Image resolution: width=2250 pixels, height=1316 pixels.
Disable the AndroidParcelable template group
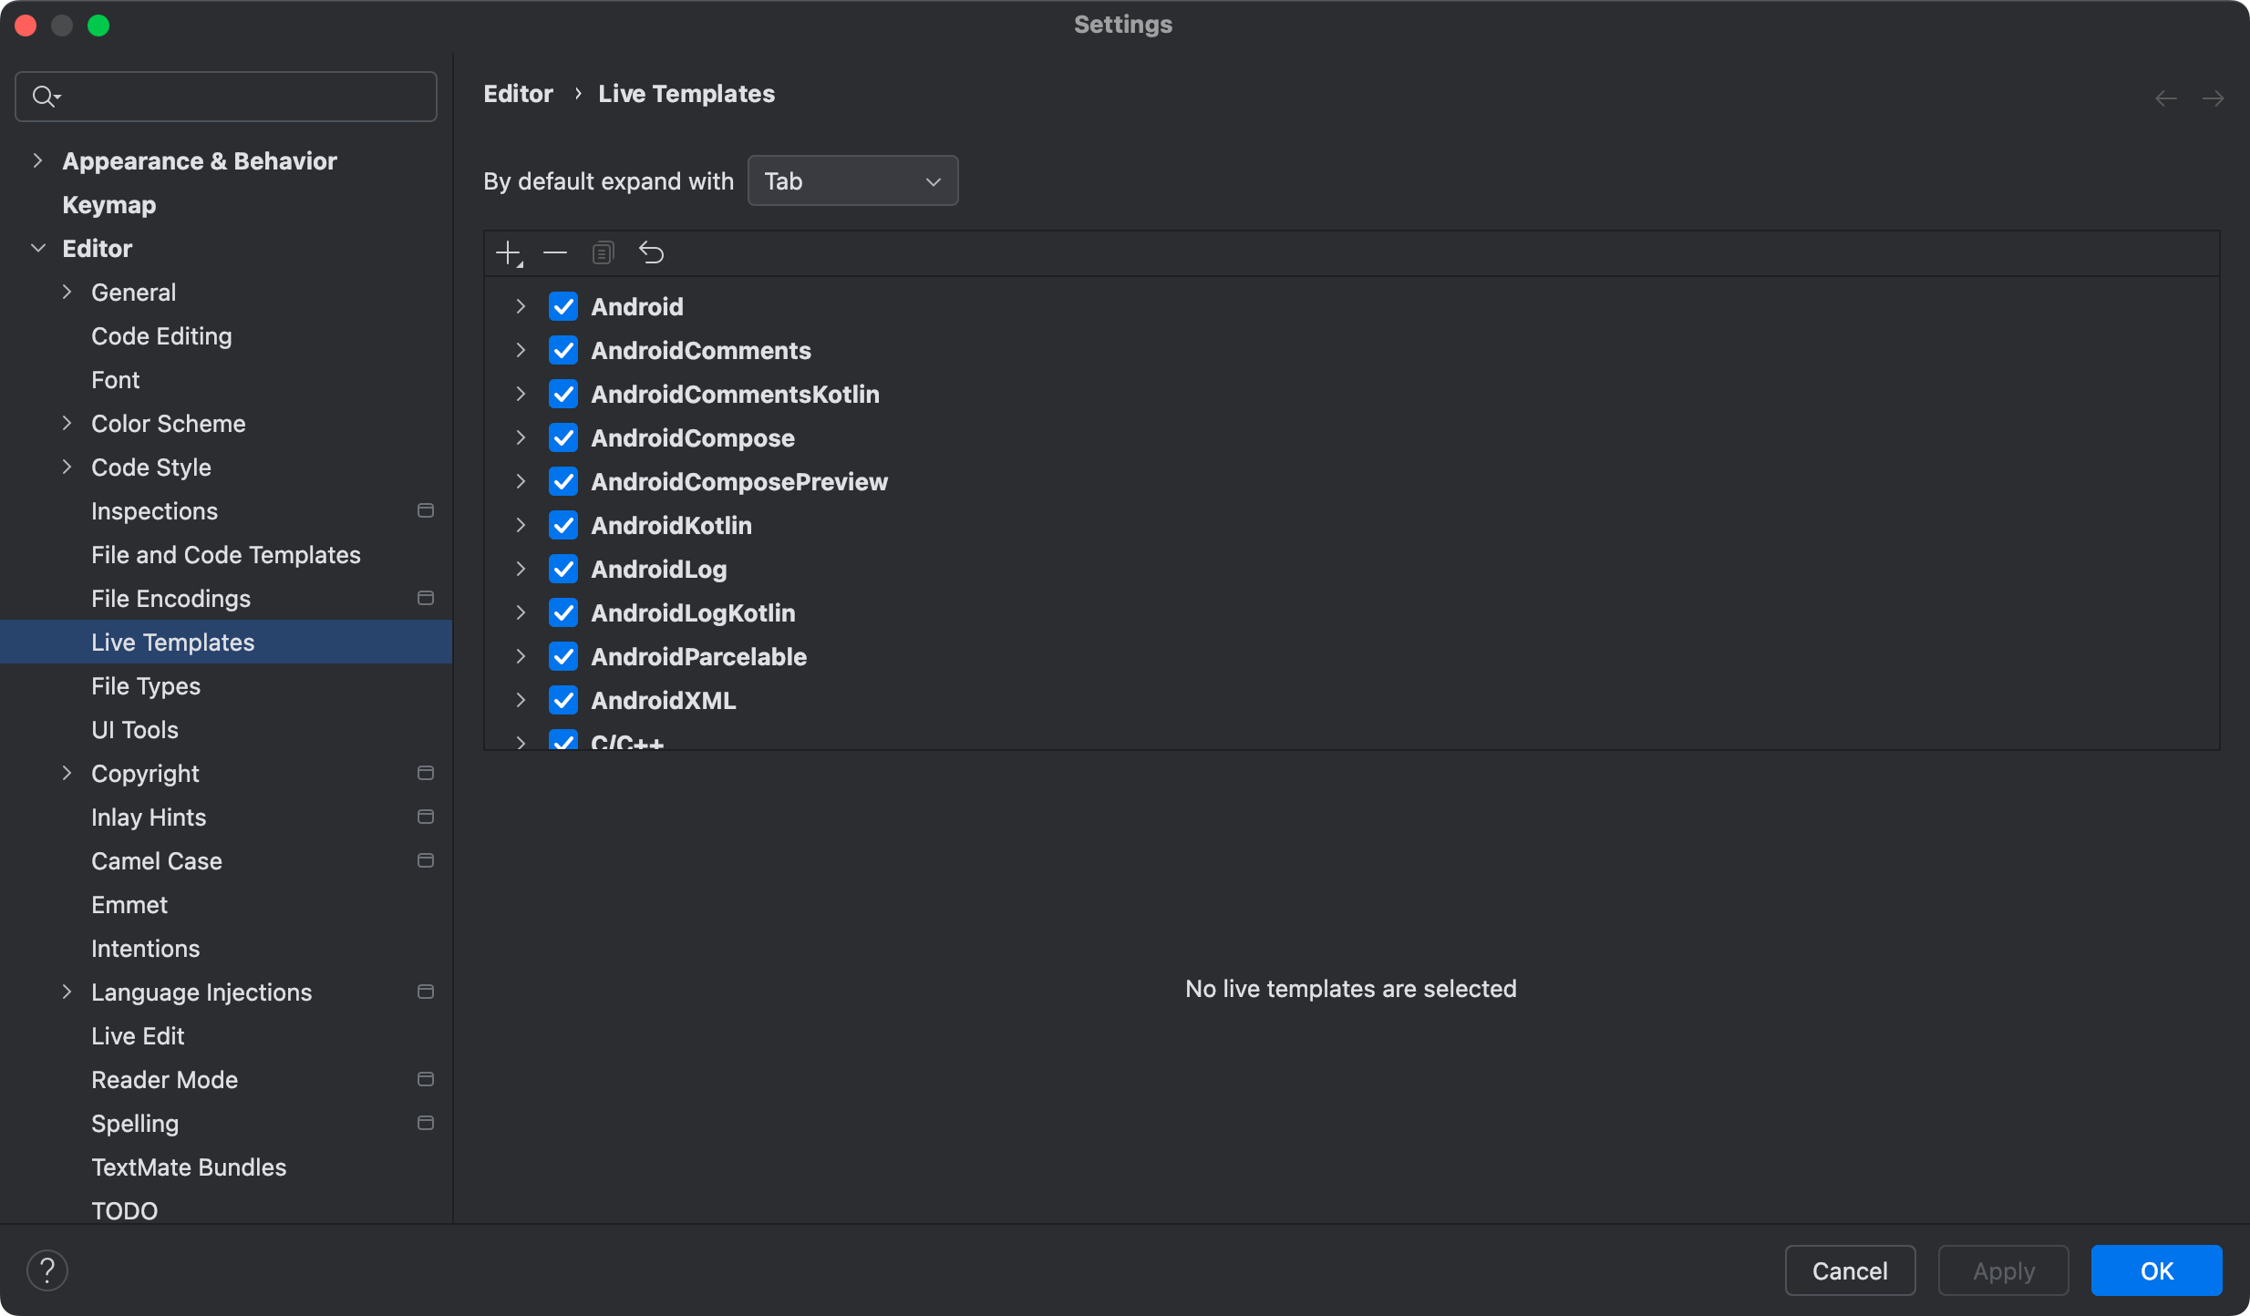tap(563, 656)
